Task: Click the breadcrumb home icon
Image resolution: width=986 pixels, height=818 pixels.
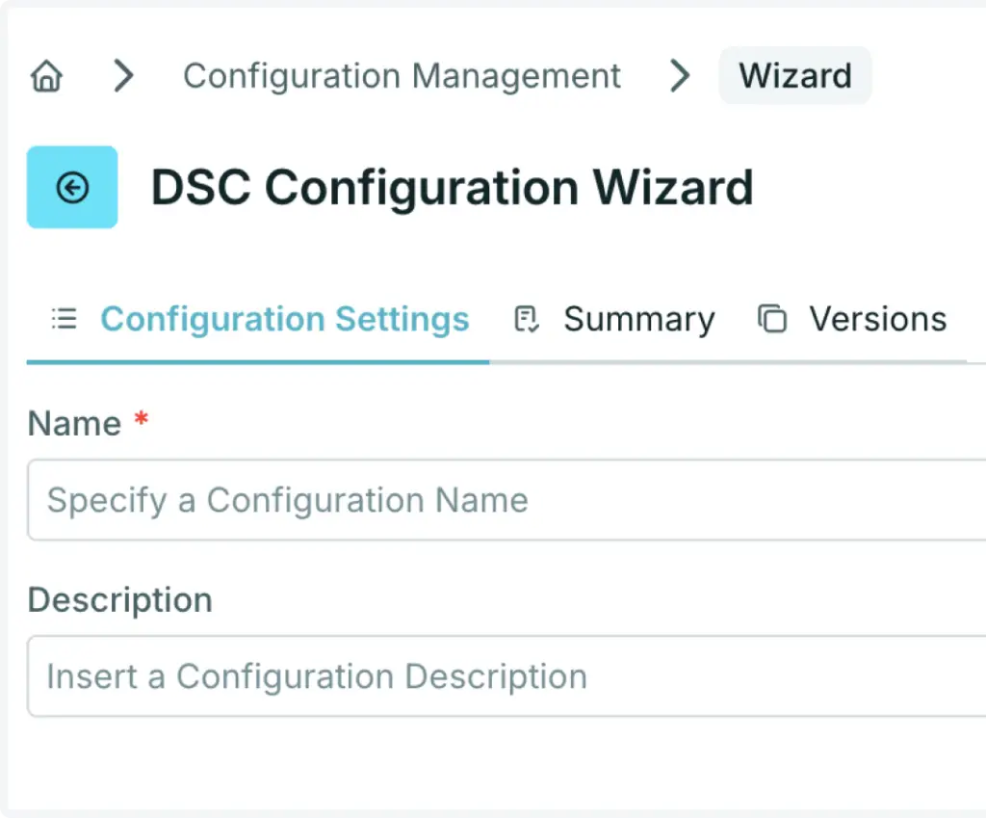Action: coord(45,75)
